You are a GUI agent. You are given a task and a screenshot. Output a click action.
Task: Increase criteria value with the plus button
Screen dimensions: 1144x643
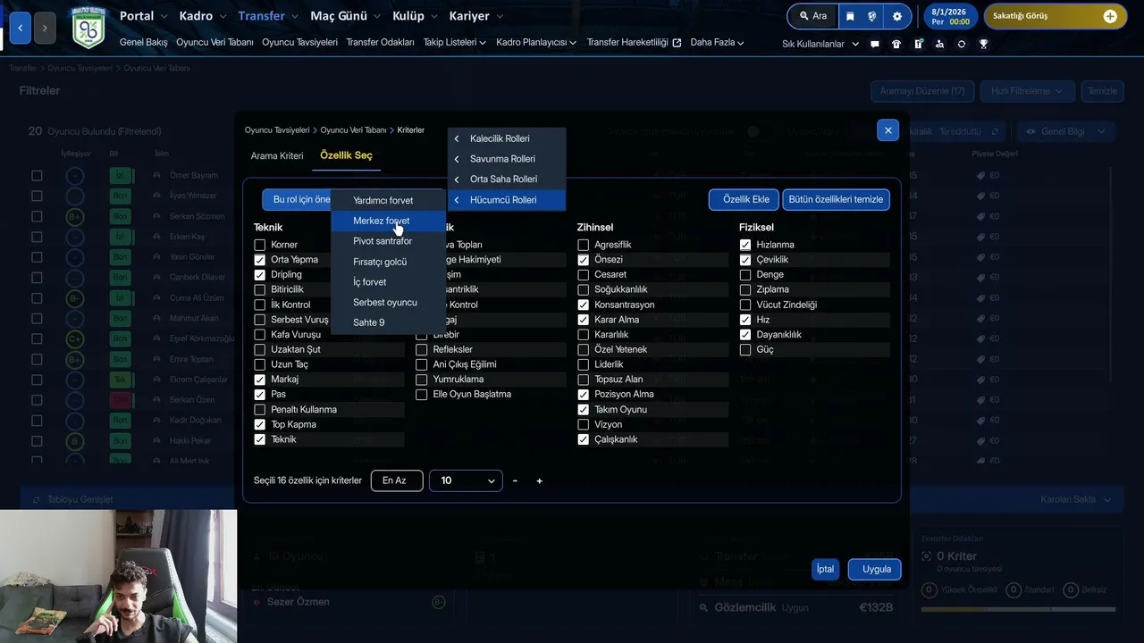[x=539, y=480]
